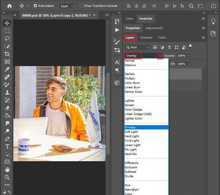The width and height of the screenshot is (220, 195).
Task: Go to the Home screen icon
Action: tap(10, 6)
